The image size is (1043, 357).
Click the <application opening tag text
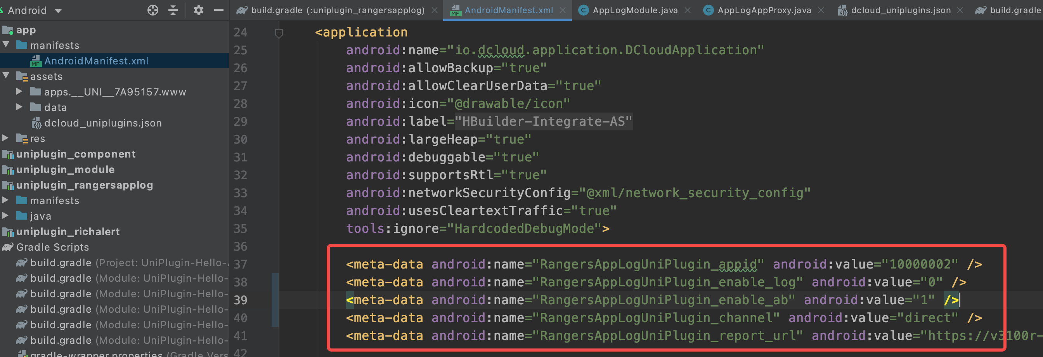361,32
